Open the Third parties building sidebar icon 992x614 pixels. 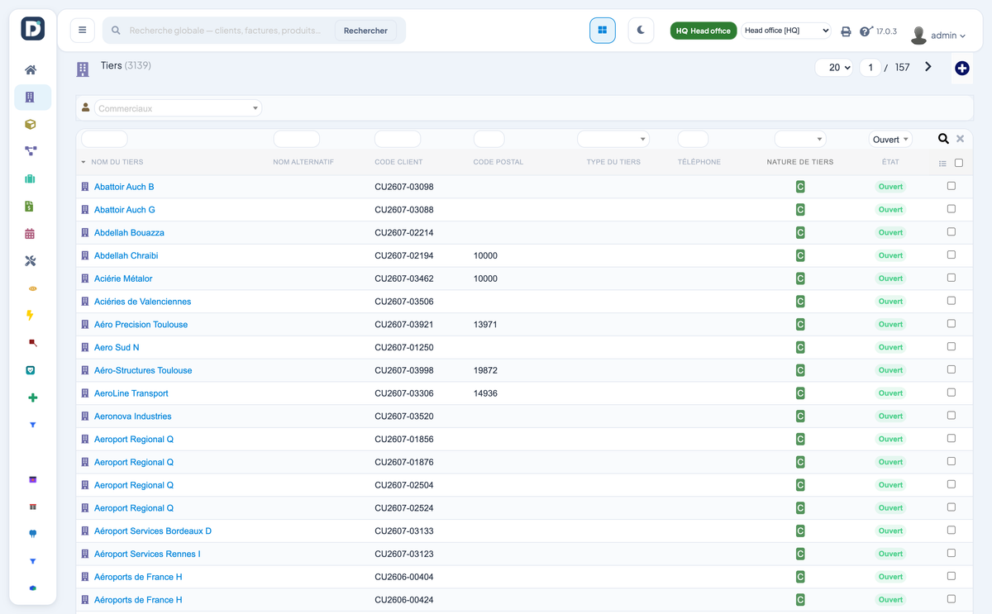tap(31, 98)
